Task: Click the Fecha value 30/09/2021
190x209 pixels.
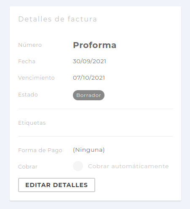Action: click(89, 61)
